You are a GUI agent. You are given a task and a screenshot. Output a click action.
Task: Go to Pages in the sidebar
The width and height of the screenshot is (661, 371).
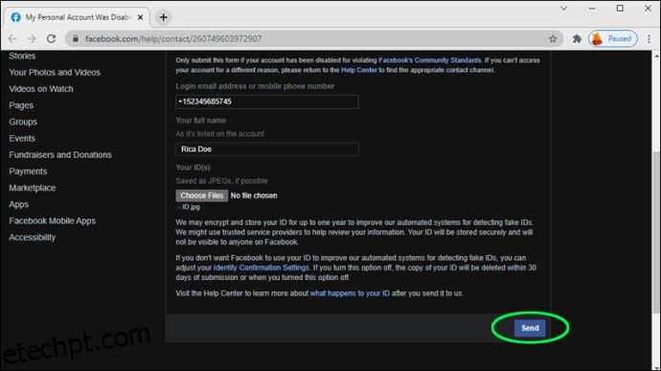coord(21,105)
